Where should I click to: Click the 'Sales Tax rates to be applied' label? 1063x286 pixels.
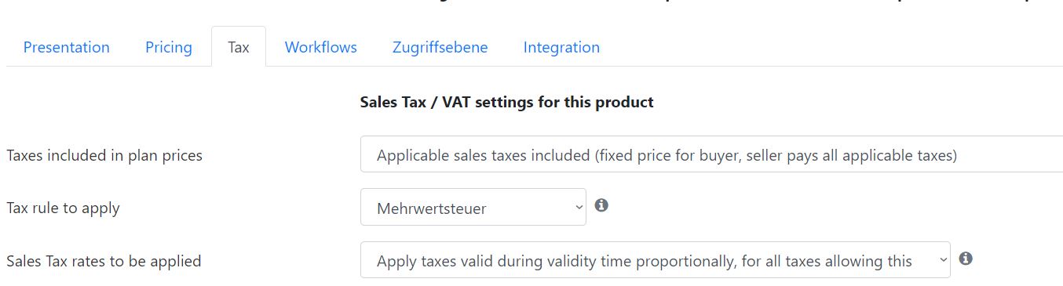point(104,261)
